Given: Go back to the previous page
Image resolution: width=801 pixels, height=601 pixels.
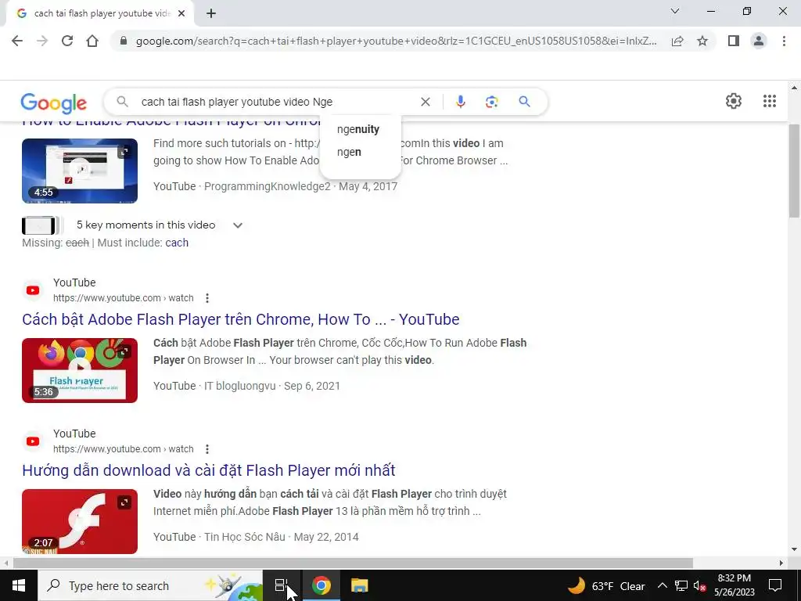Looking at the screenshot, I should [x=17, y=41].
